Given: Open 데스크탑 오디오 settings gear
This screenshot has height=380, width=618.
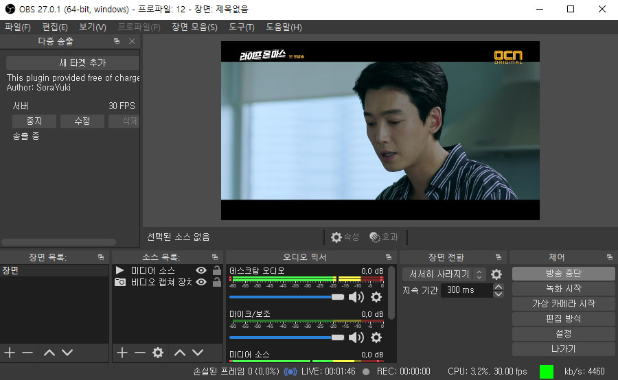Looking at the screenshot, I should (x=376, y=297).
